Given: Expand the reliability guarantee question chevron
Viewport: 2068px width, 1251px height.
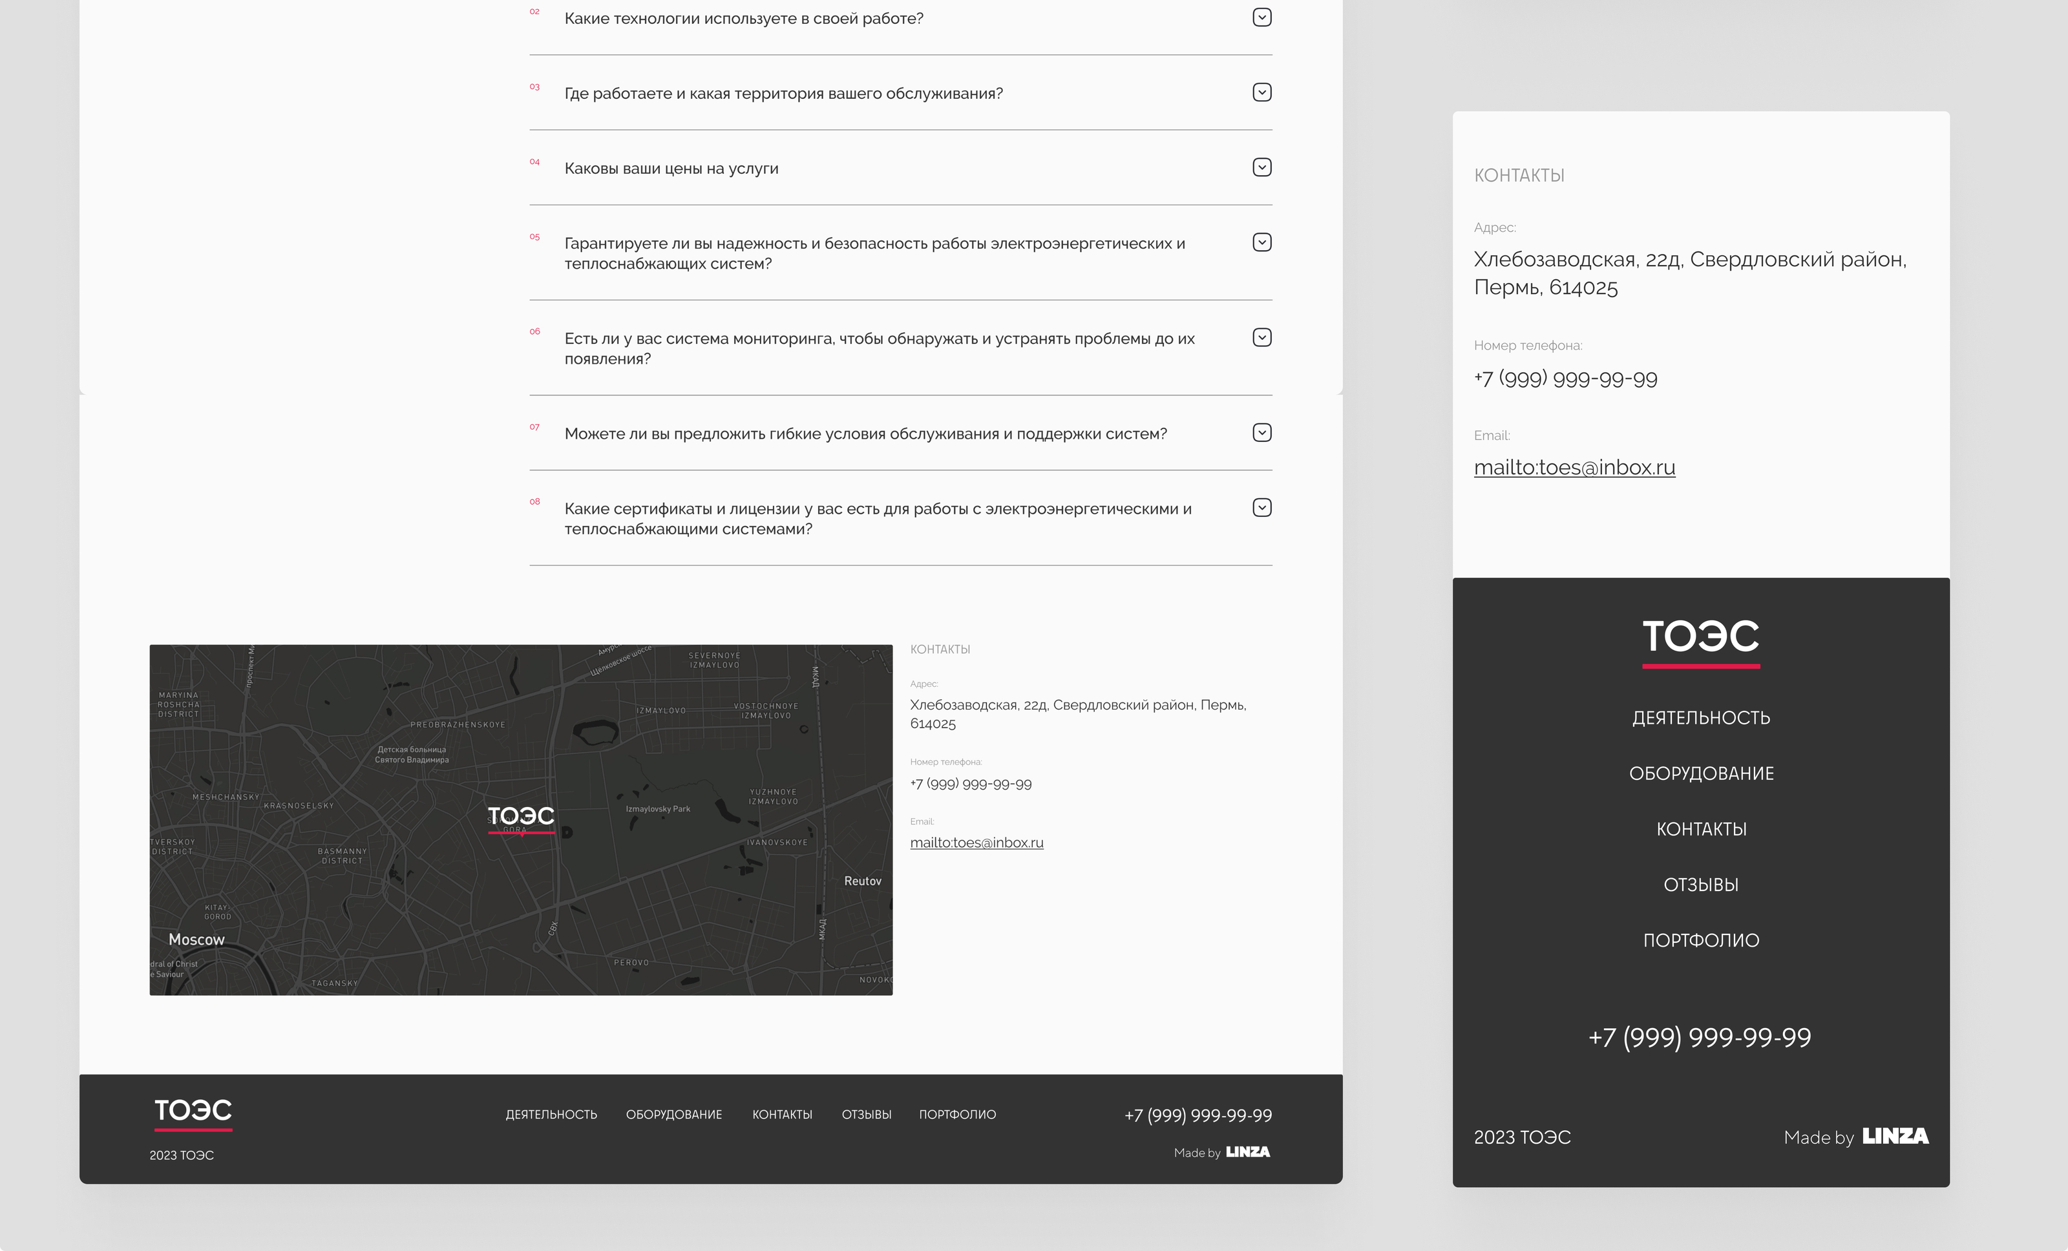Looking at the screenshot, I should (x=1261, y=242).
